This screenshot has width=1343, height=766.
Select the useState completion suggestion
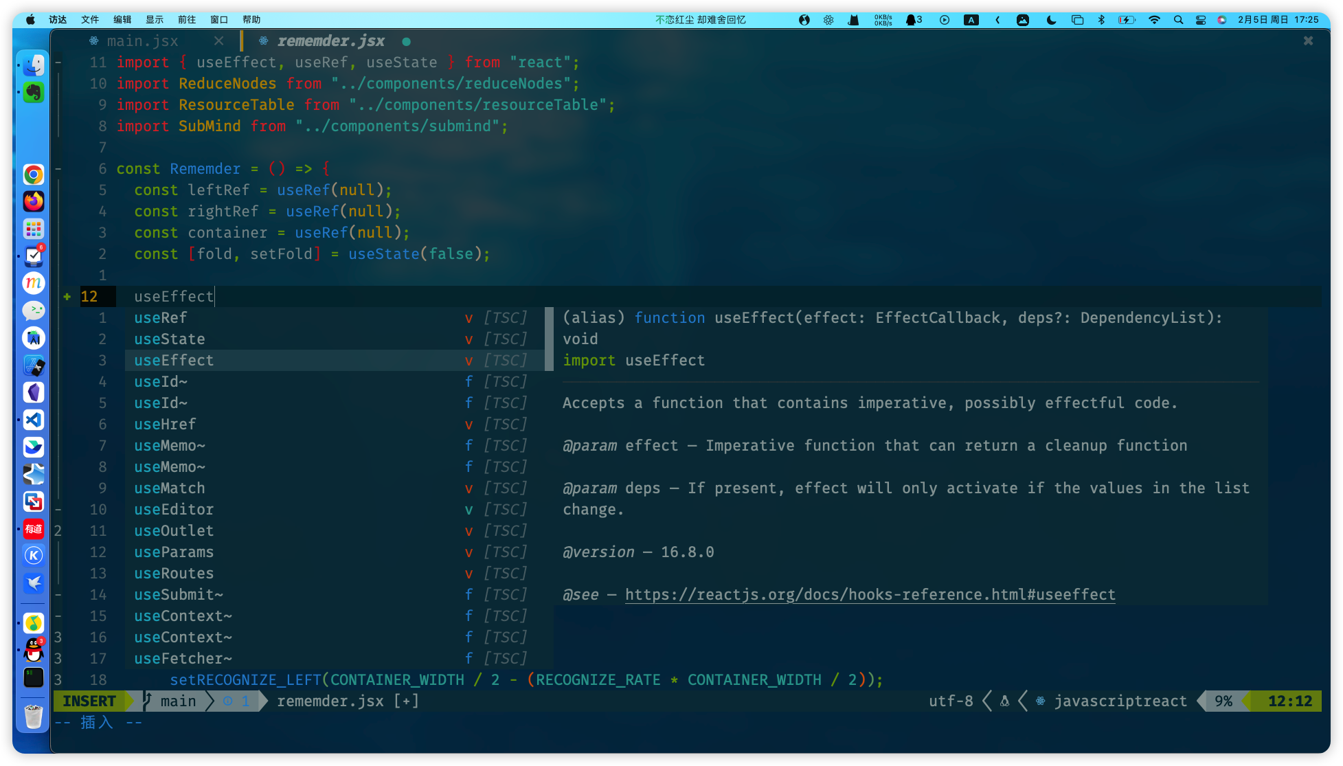170,339
